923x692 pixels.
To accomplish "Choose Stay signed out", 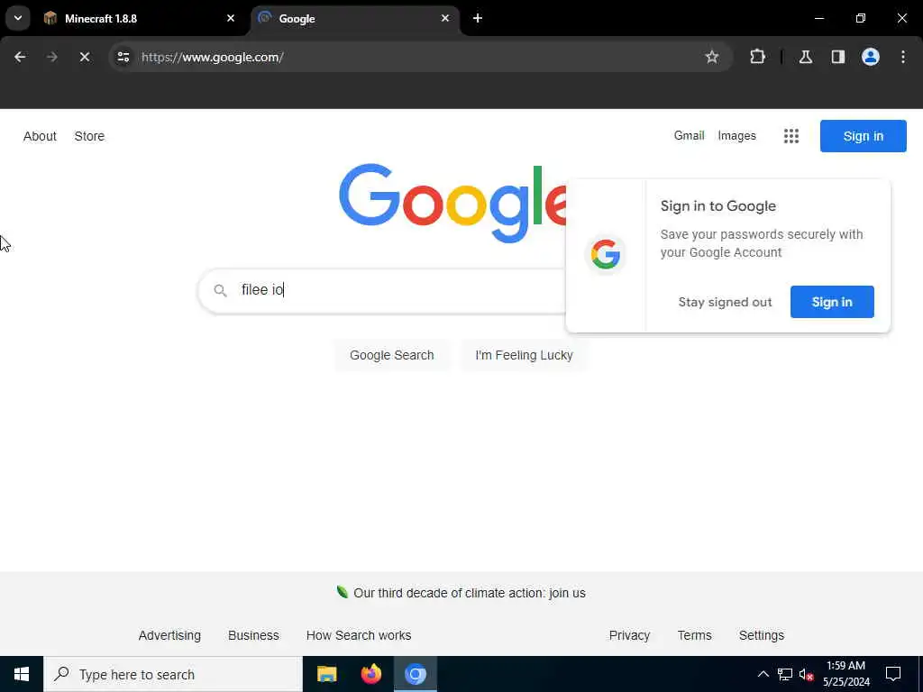I will (x=725, y=302).
